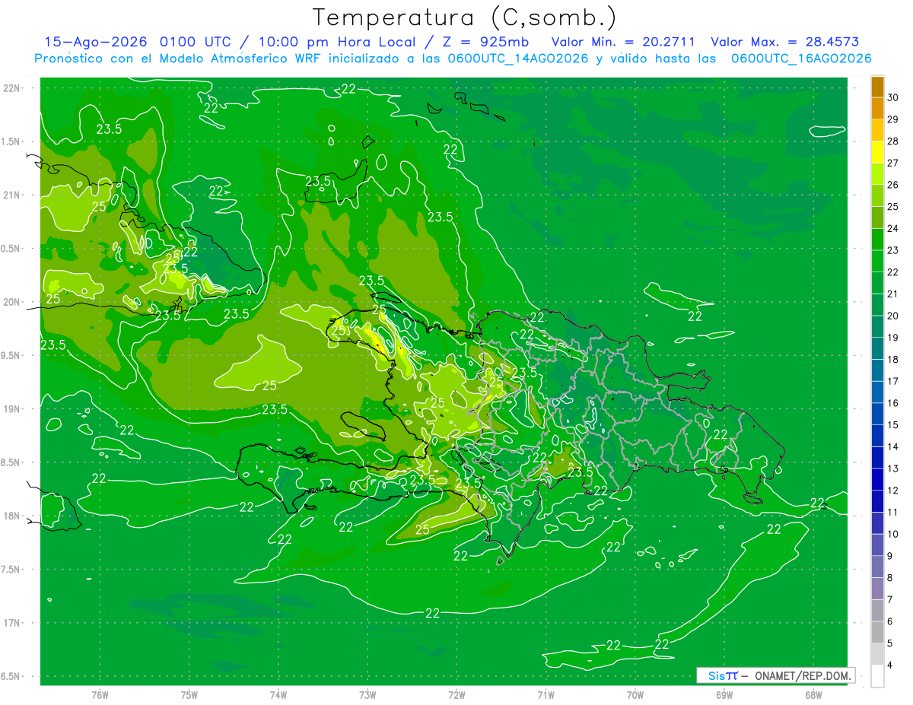Click the blue color bar segment between 14 and 15
This screenshot has width=913, height=705.
[x=877, y=436]
